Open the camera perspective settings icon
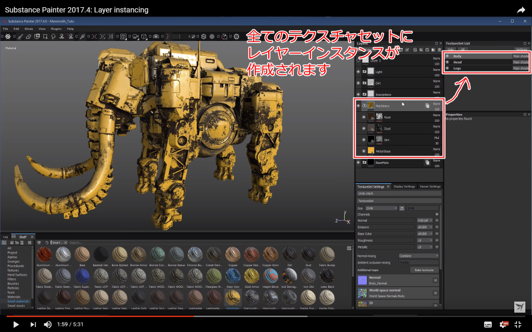The height and width of the screenshot is (332, 532). pyautogui.click(x=135, y=37)
